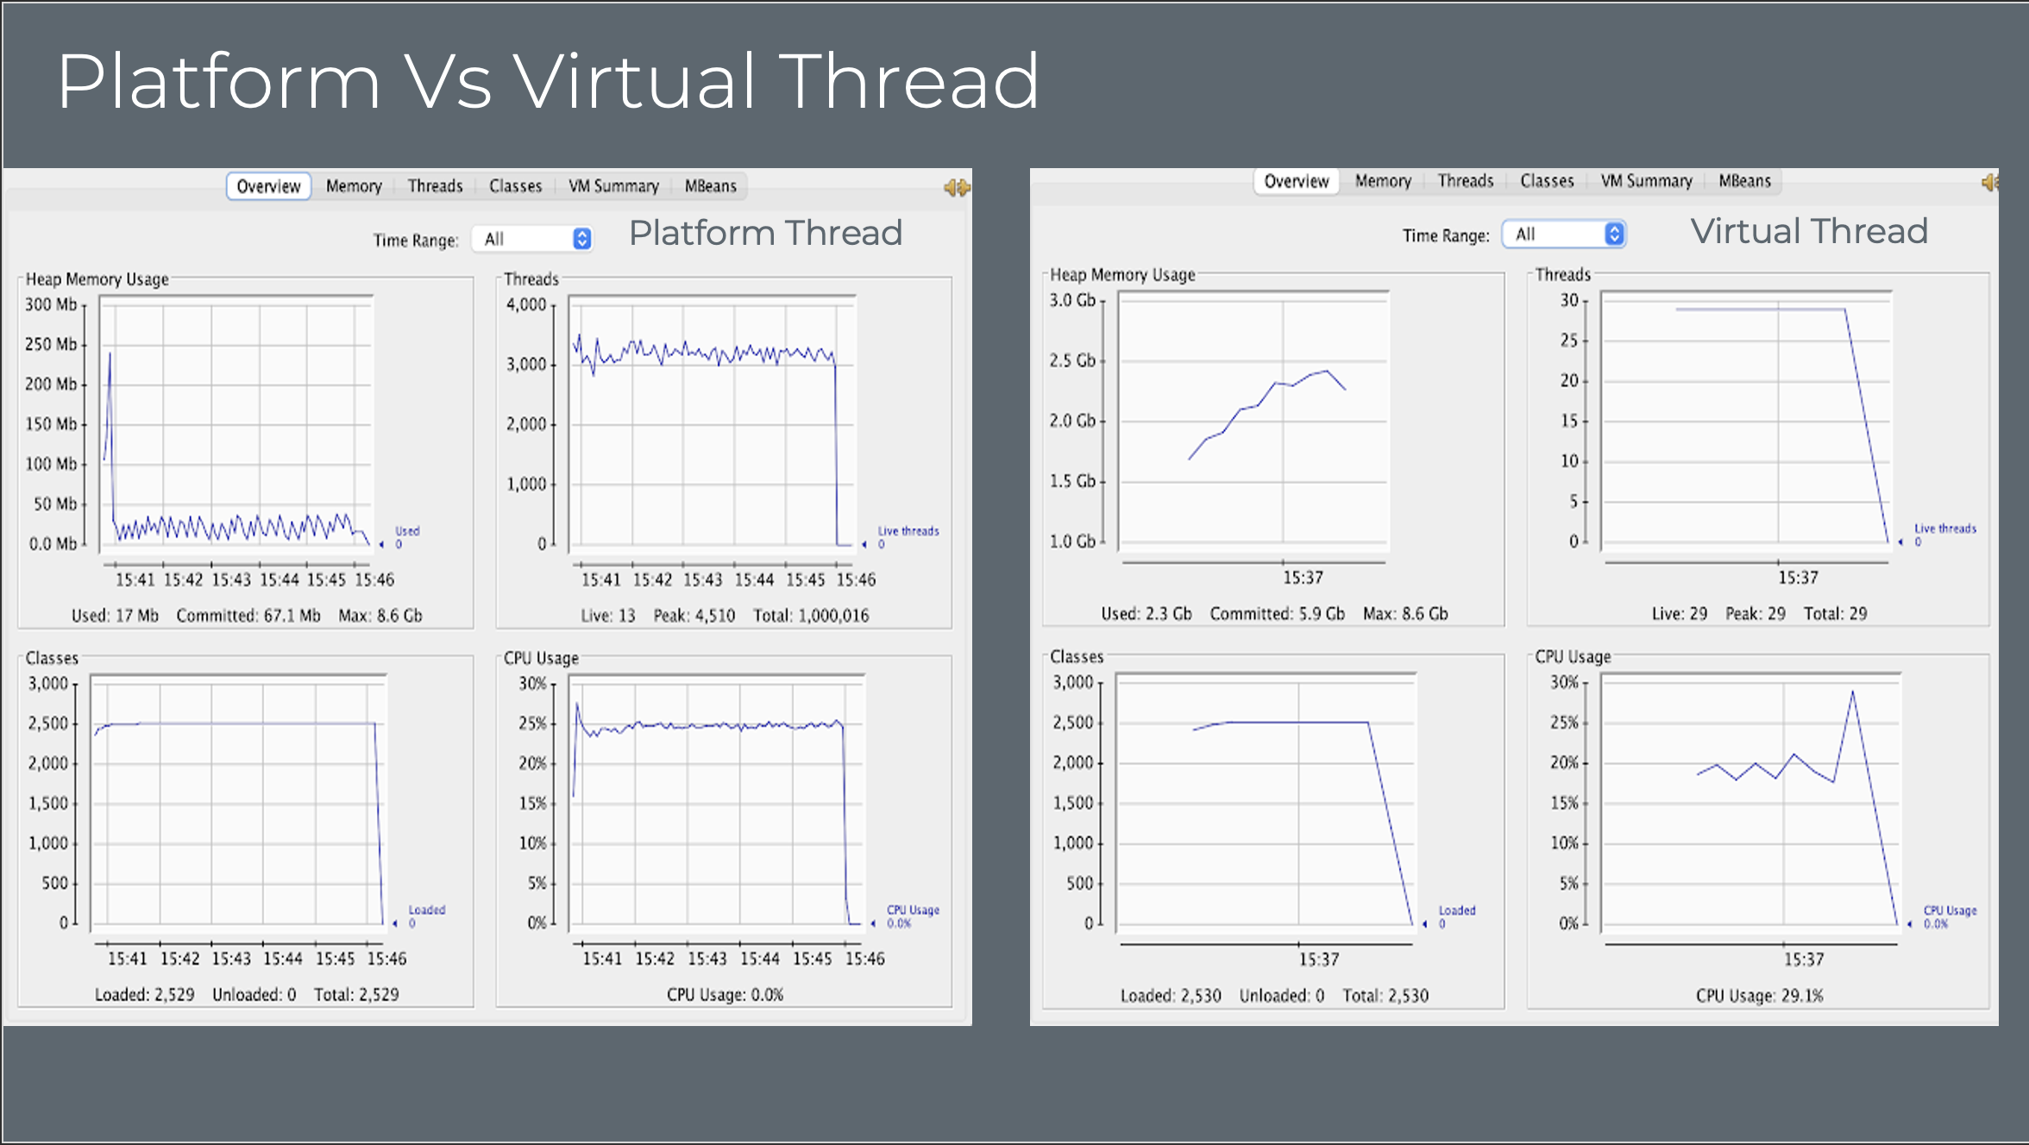Click the connection icon in Platform Thread window

(957, 187)
